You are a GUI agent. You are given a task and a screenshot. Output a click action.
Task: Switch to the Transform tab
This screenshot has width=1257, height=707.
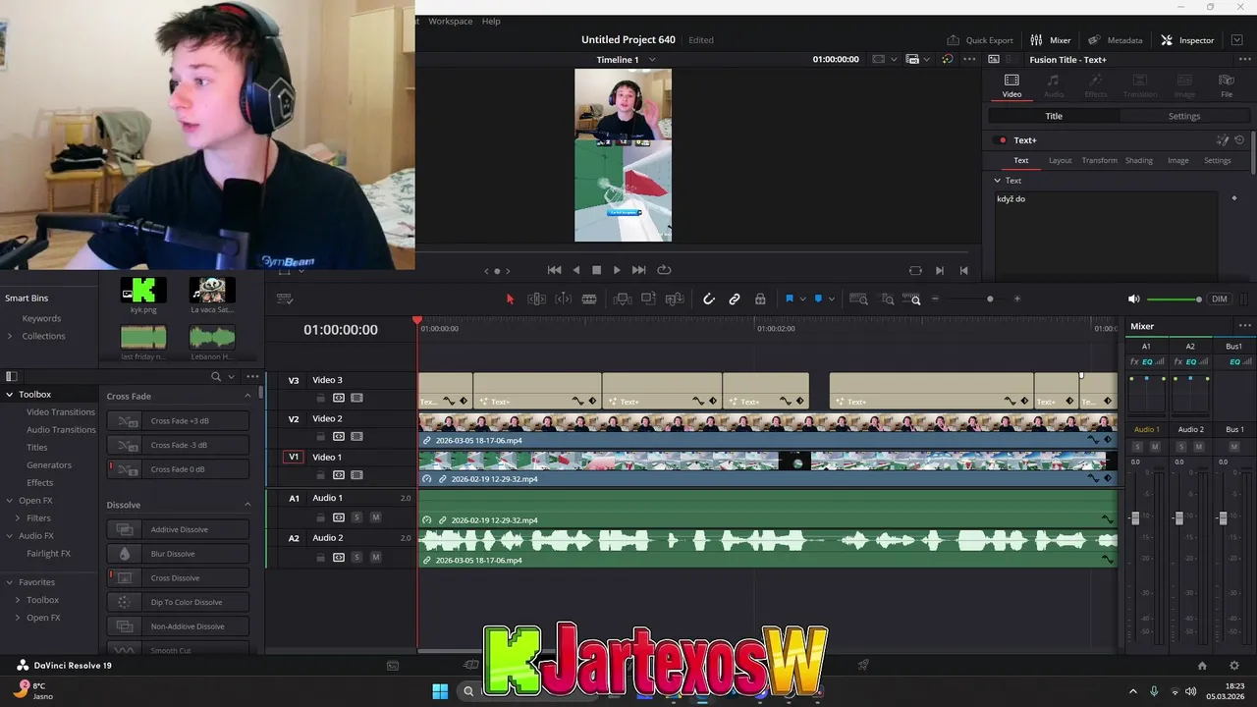click(1099, 160)
